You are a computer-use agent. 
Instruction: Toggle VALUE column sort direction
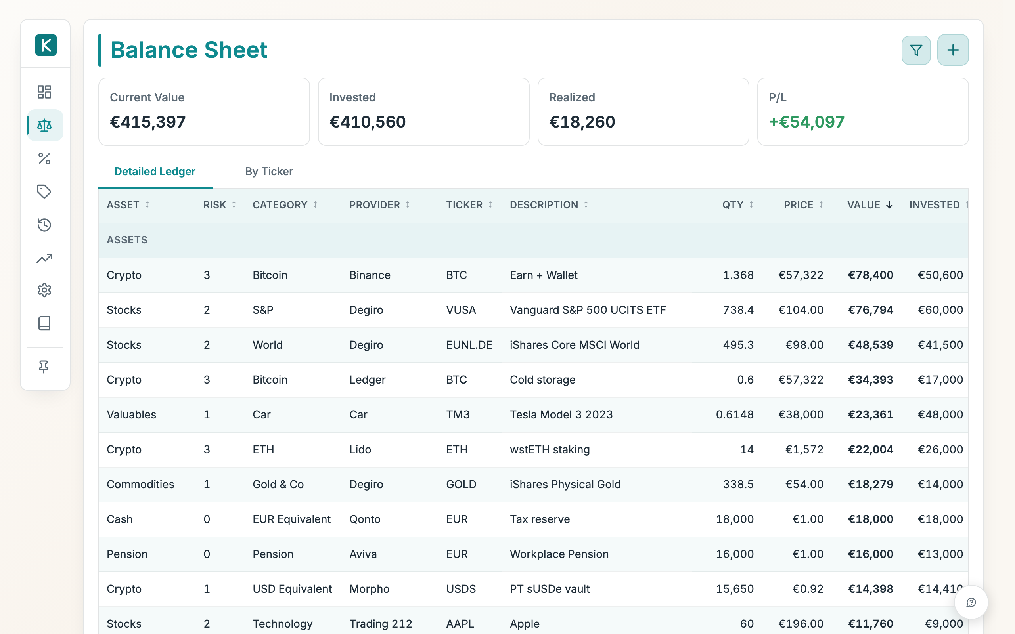[870, 205]
